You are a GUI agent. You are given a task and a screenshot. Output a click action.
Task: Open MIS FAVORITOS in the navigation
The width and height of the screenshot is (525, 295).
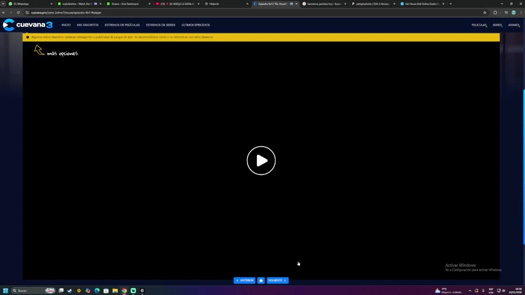(x=88, y=25)
